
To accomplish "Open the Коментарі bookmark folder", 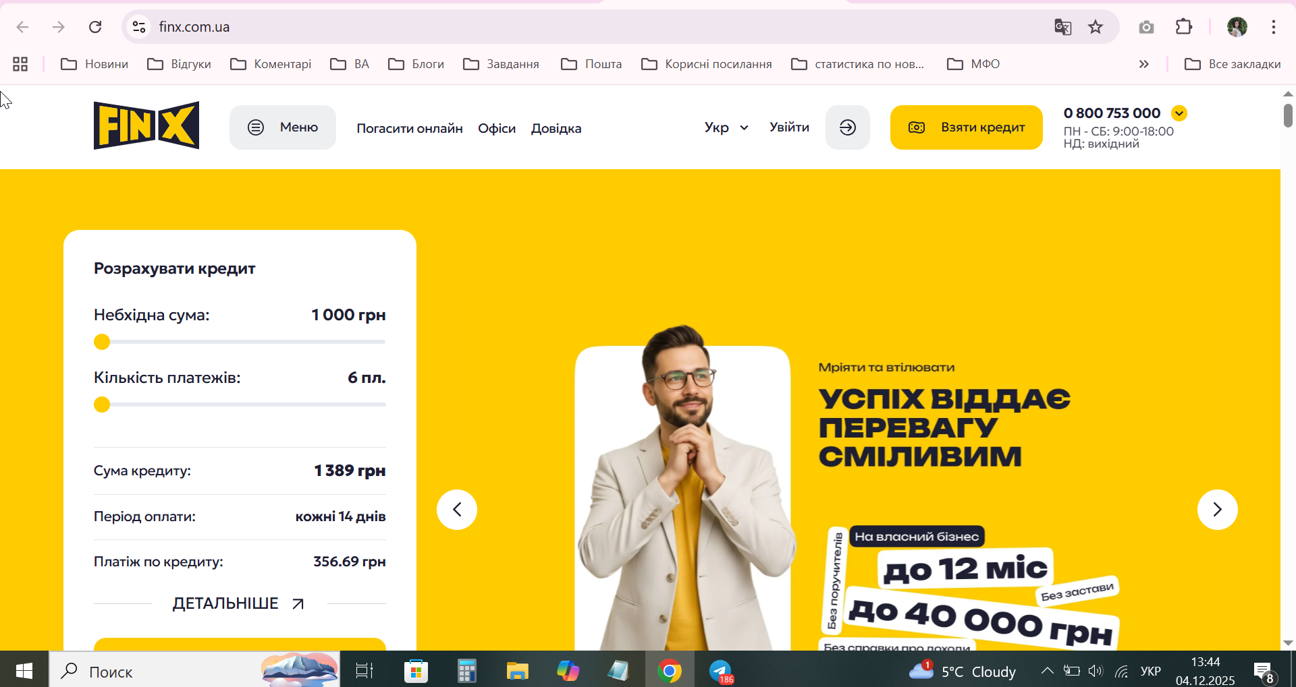I will [271, 64].
